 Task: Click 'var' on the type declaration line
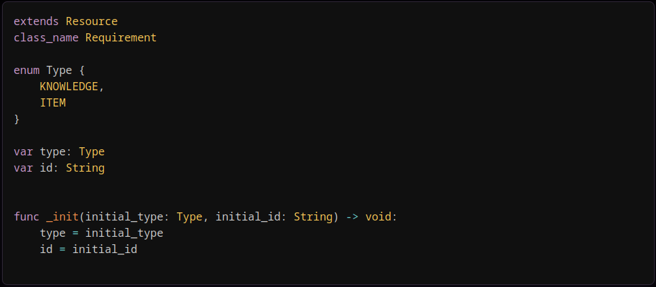23,151
